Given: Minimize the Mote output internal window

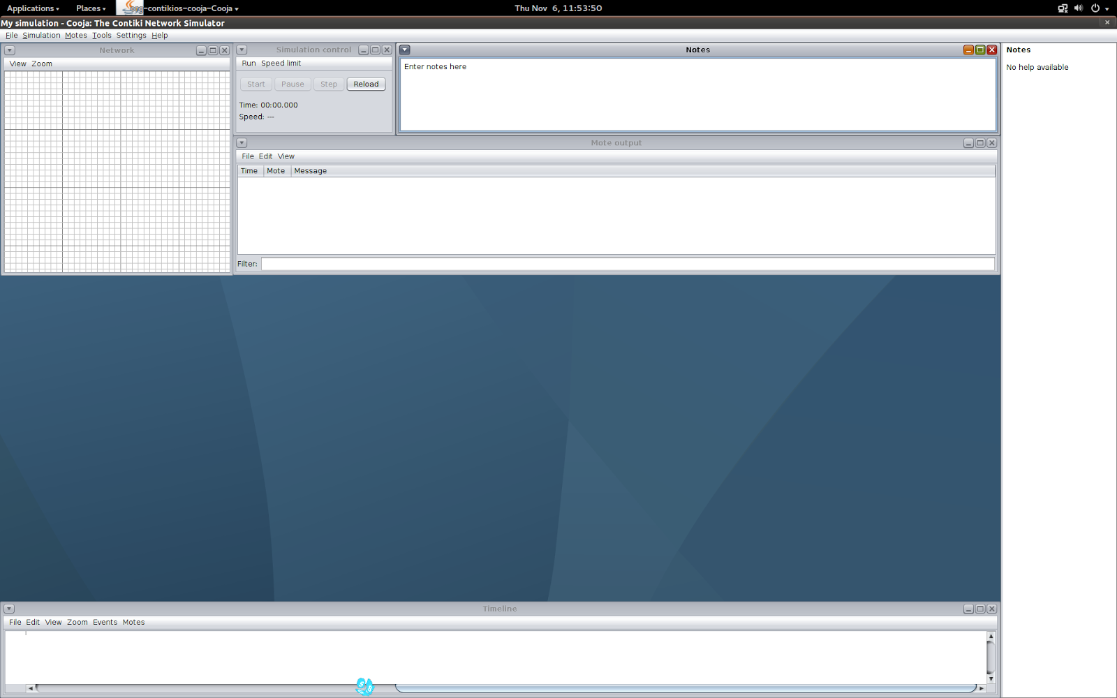Looking at the screenshot, I should (x=968, y=142).
